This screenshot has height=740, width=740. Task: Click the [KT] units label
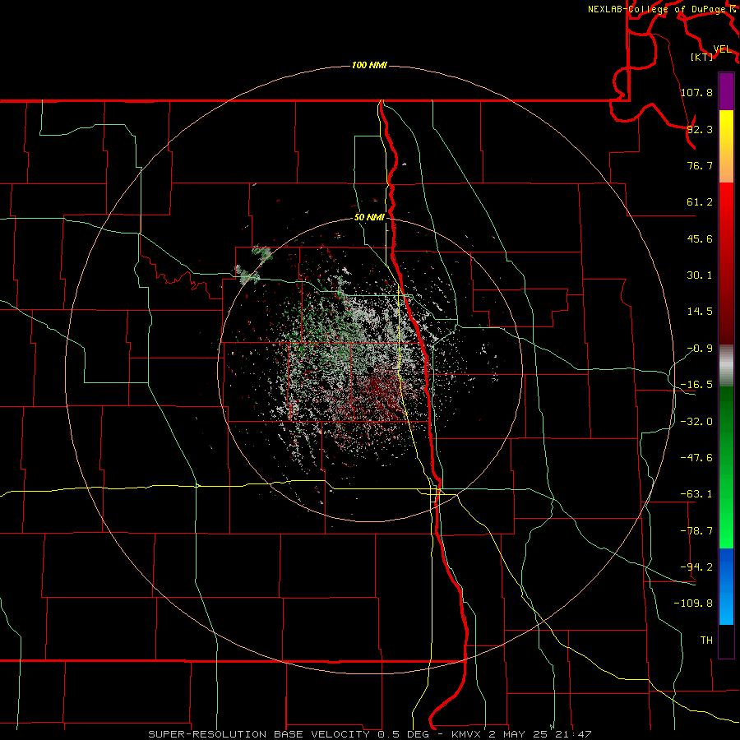pyautogui.click(x=702, y=57)
